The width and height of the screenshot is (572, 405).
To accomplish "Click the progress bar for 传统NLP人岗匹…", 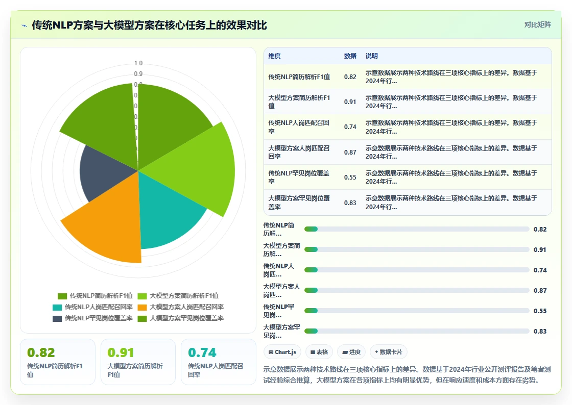I will pyautogui.click(x=417, y=270).
